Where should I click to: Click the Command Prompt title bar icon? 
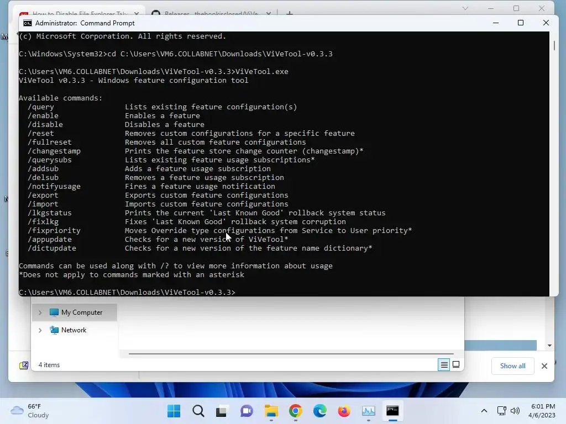point(28,23)
